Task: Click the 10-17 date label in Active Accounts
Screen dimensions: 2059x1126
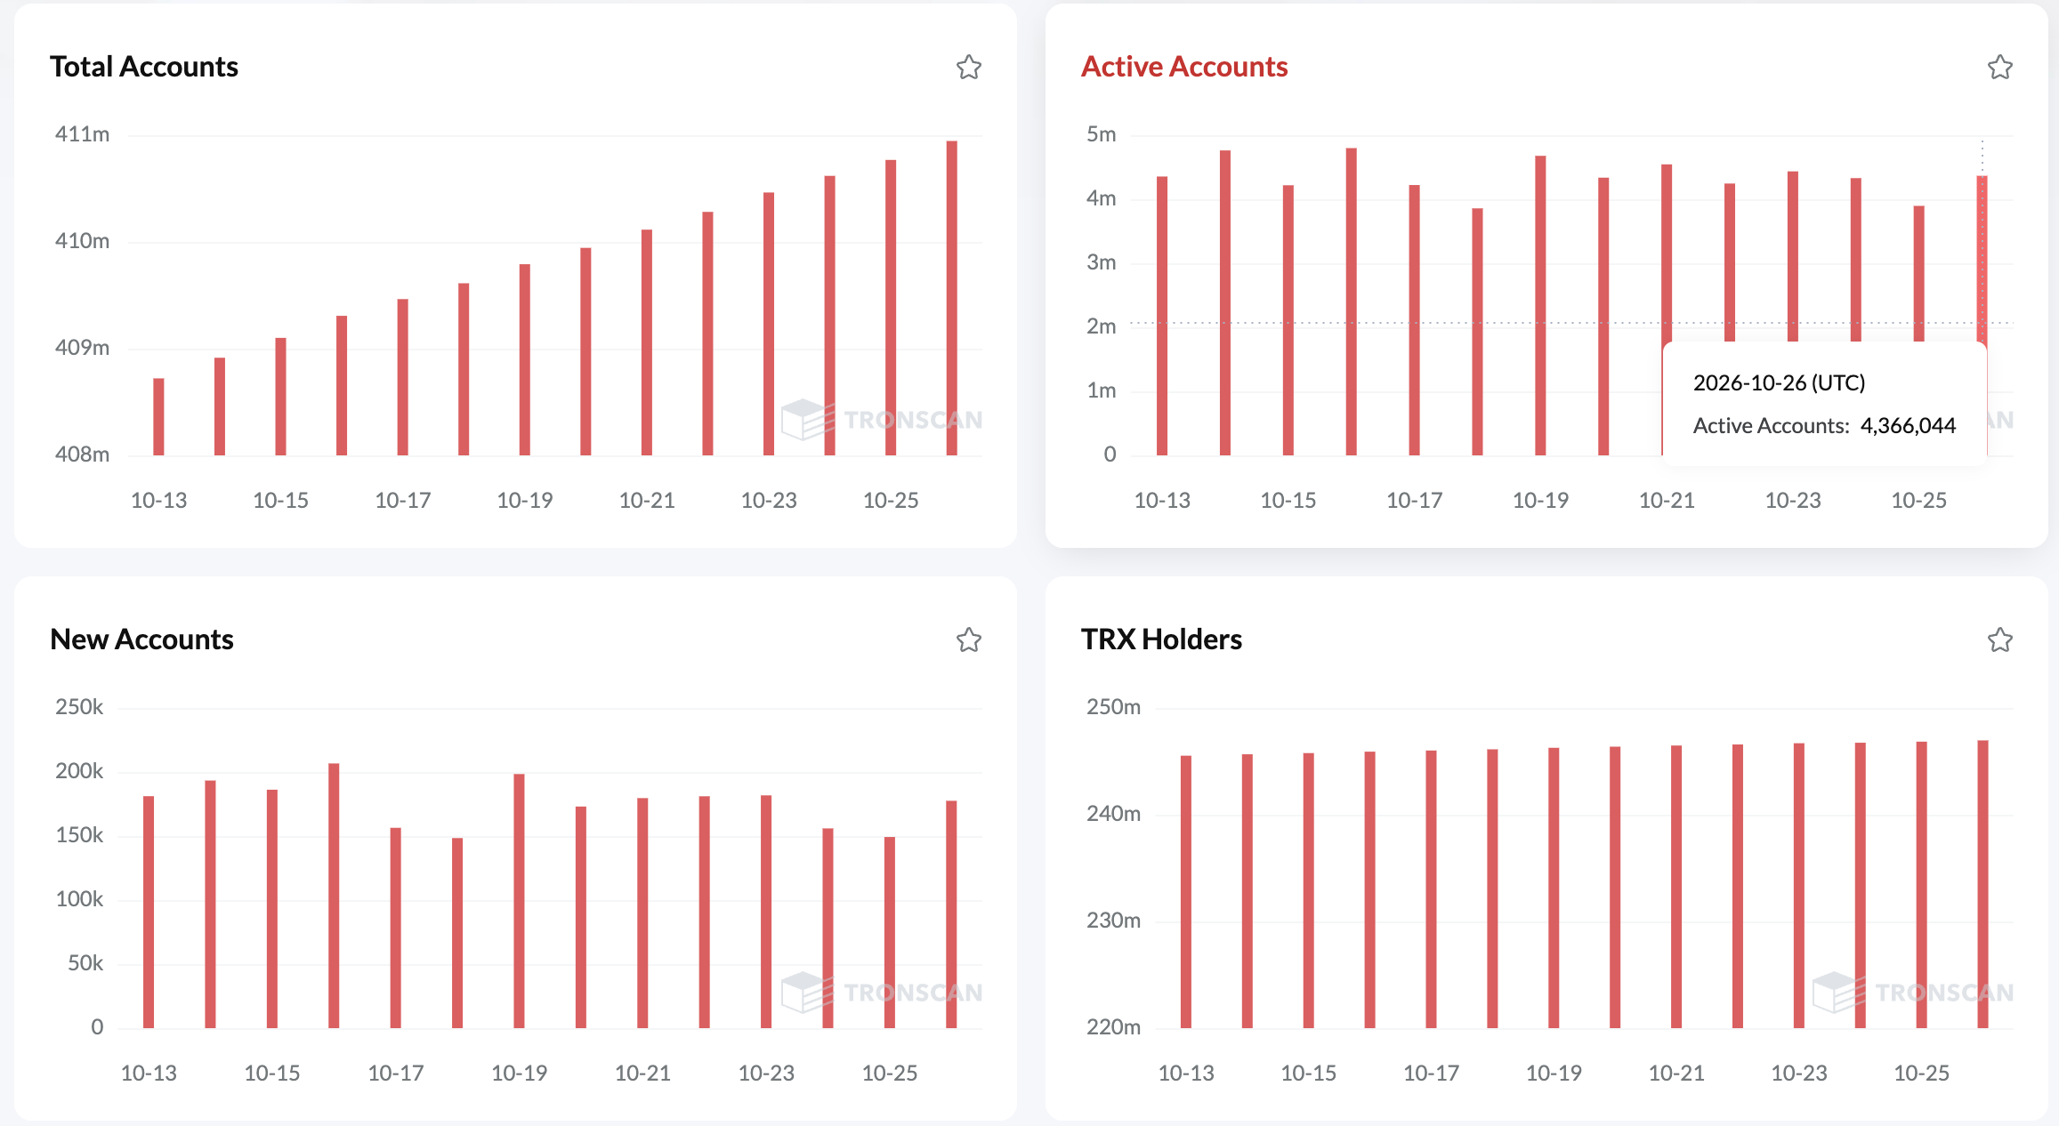Action: [1414, 501]
